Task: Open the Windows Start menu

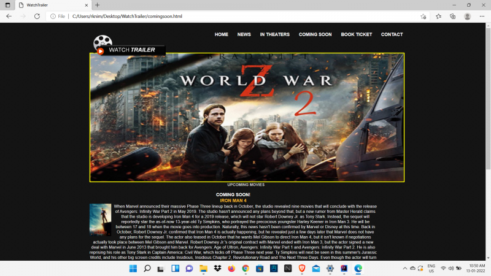Action: [x=133, y=269]
